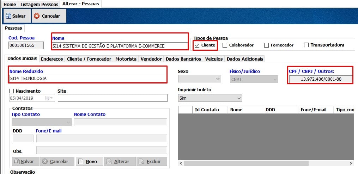
Task: Click the contacts grid left scroll arrow
Action: coord(181,163)
